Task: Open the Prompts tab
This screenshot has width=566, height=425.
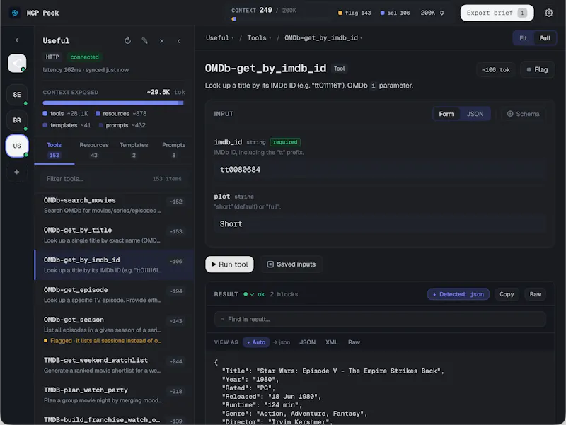Action: [x=173, y=150]
